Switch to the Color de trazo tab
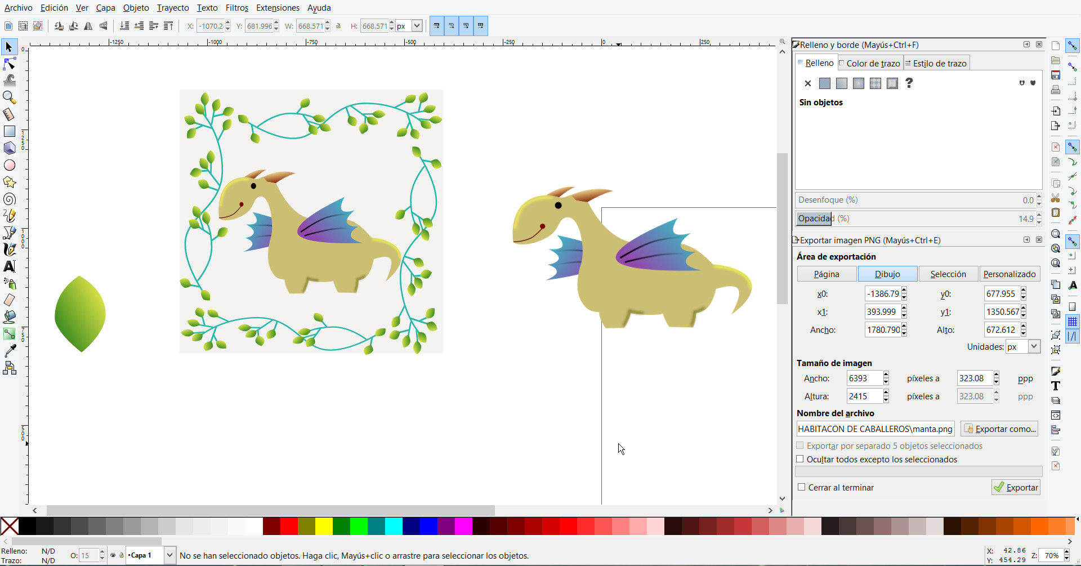Viewport: 1081px width, 566px height. click(x=870, y=63)
